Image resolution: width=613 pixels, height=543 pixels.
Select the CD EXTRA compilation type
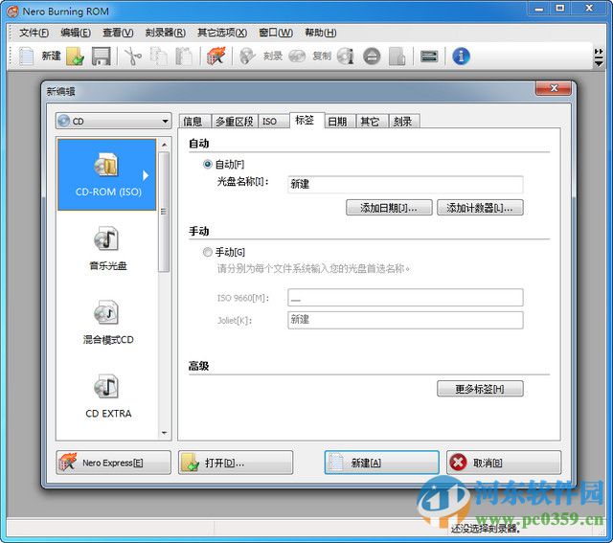click(107, 396)
